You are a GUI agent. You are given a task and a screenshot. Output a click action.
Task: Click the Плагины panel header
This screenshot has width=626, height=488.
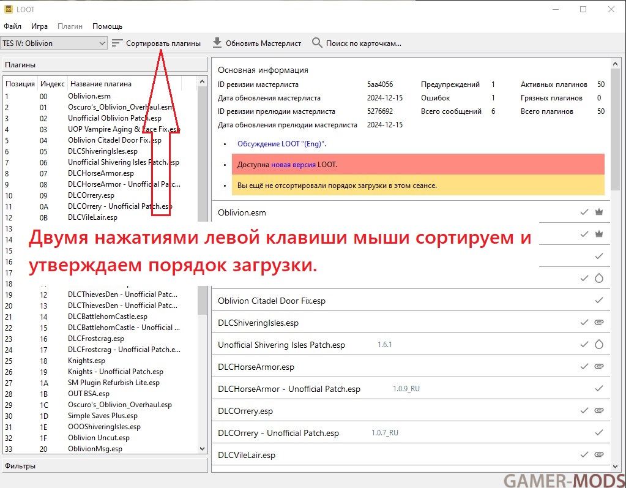[x=105, y=65]
